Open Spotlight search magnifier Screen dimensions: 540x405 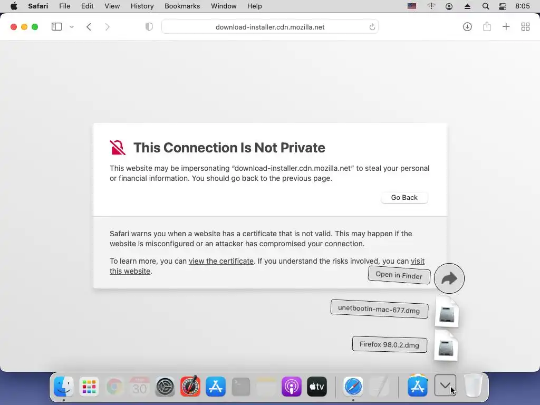click(x=486, y=6)
